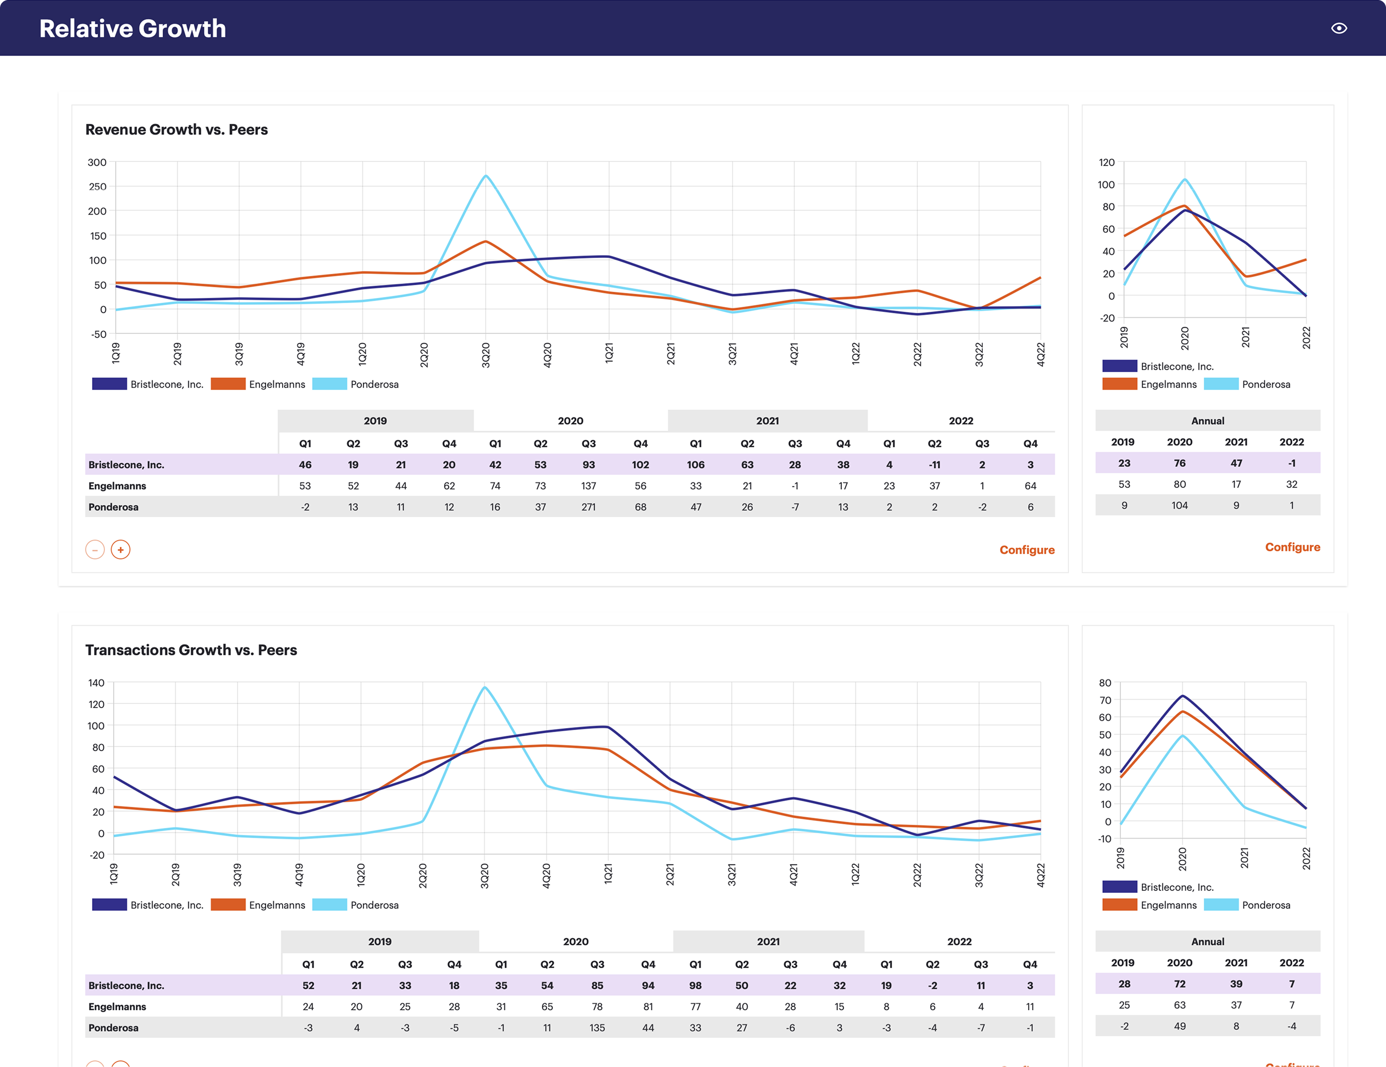
Task: Select Bristlecone, Inc. row in Revenue table
Action: click(570, 464)
